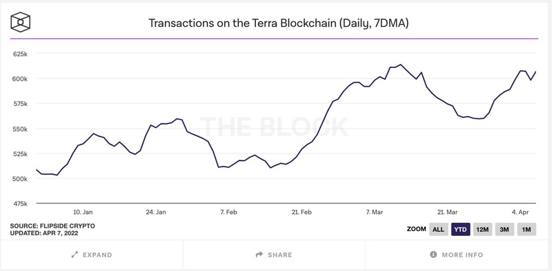The width and height of the screenshot is (552, 271).
Task: Click the 10. Jan axis label
Action: (x=83, y=212)
